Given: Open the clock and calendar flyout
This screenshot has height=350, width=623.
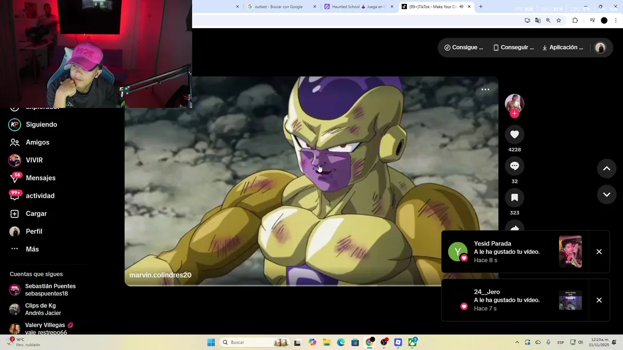Looking at the screenshot, I should click(599, 342).
